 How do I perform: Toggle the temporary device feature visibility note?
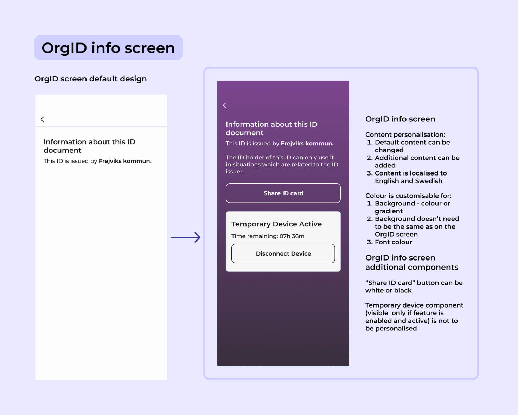415,317
